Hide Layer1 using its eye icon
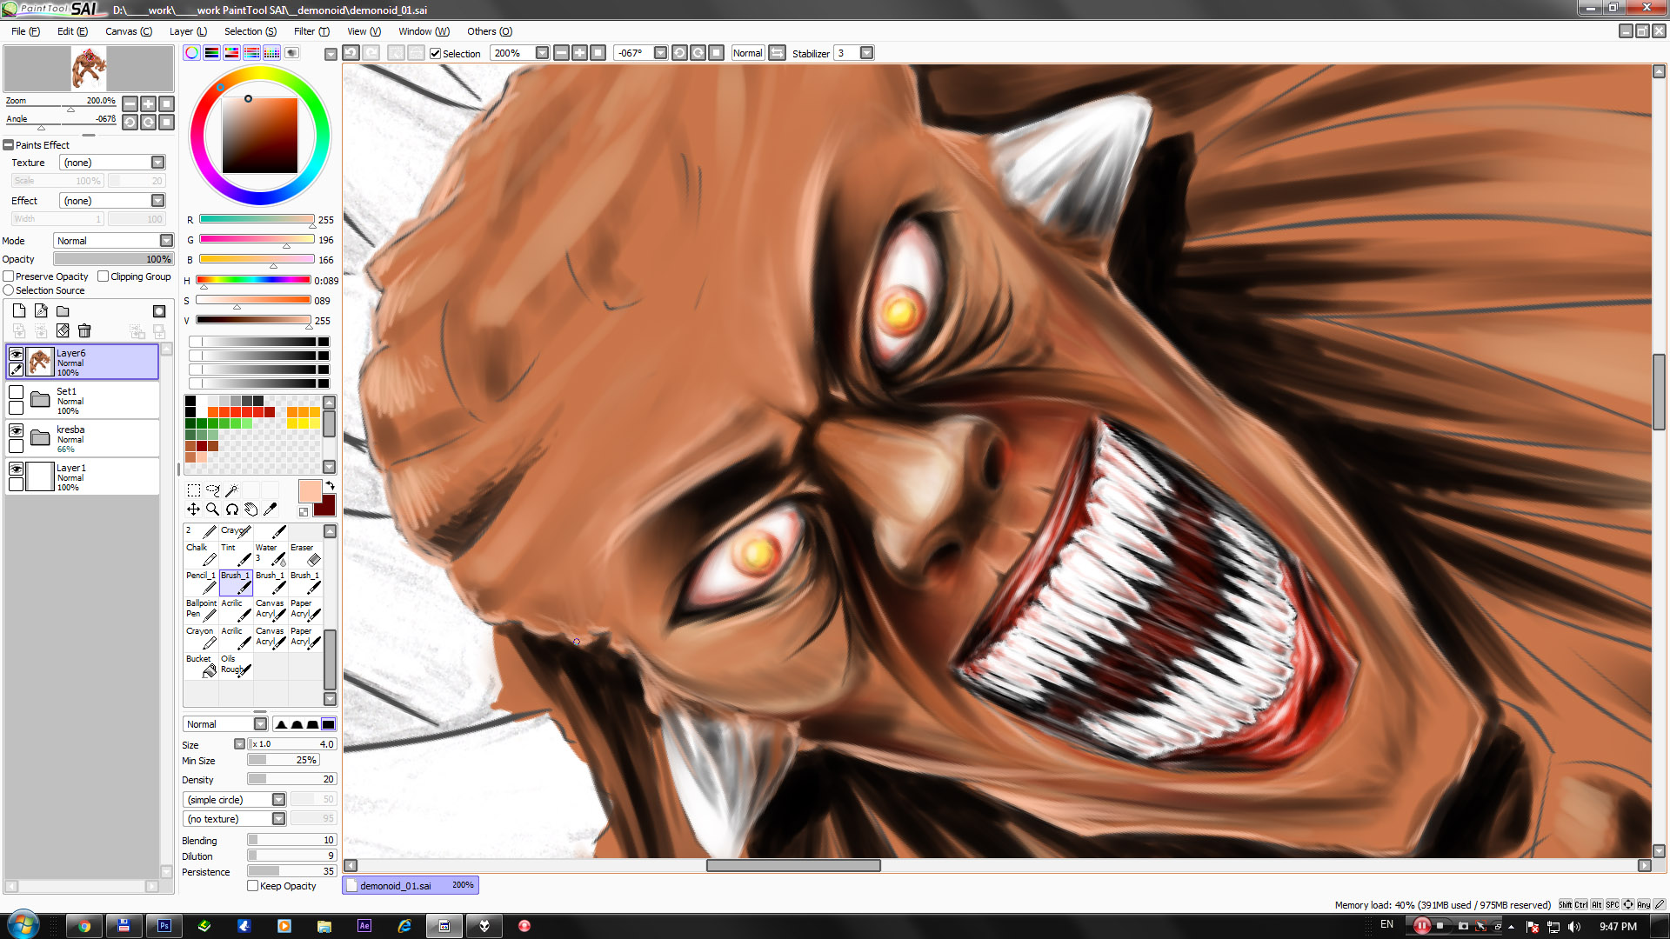Viewport: 1670px width, 939px height. coord(16,469)
